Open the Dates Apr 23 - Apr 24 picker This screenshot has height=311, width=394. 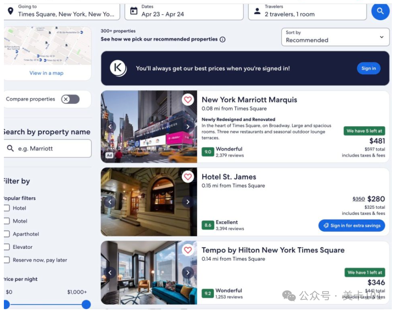tap(184, 12)
